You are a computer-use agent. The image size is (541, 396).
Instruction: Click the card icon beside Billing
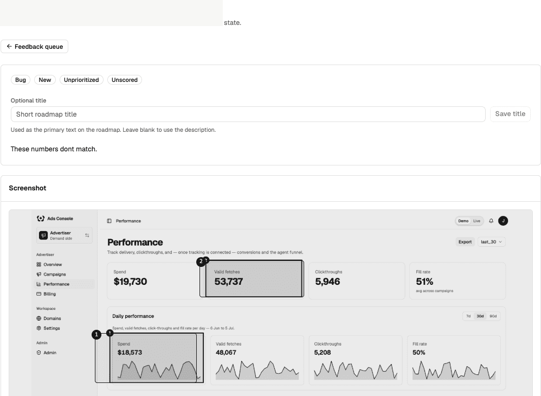(x=38, y=294)
